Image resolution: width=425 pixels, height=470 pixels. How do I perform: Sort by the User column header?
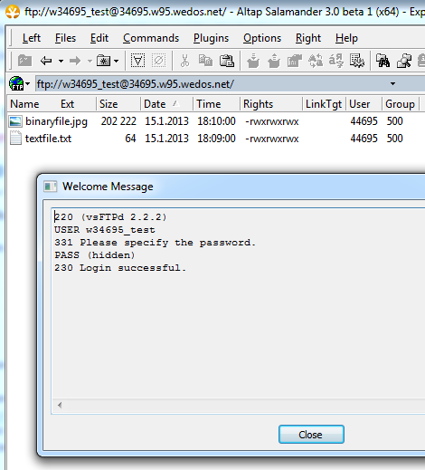(364, 104)
